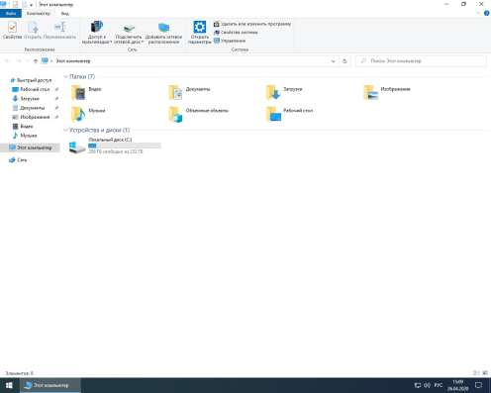Click the Back navigation arrow
Viewport: 491px width, 393px height.
click(7, 61)
